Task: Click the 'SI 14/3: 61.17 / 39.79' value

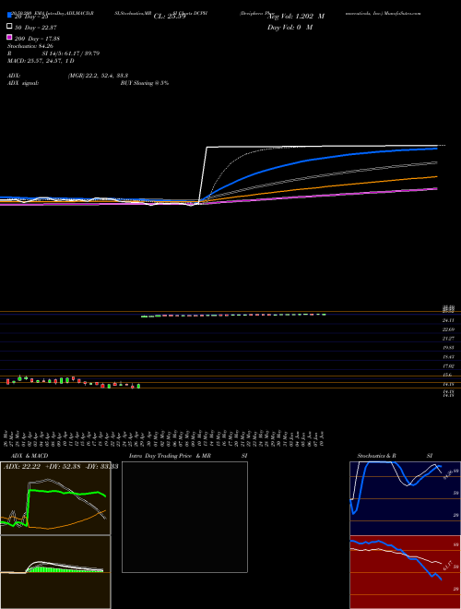Action: click(71, 54)
